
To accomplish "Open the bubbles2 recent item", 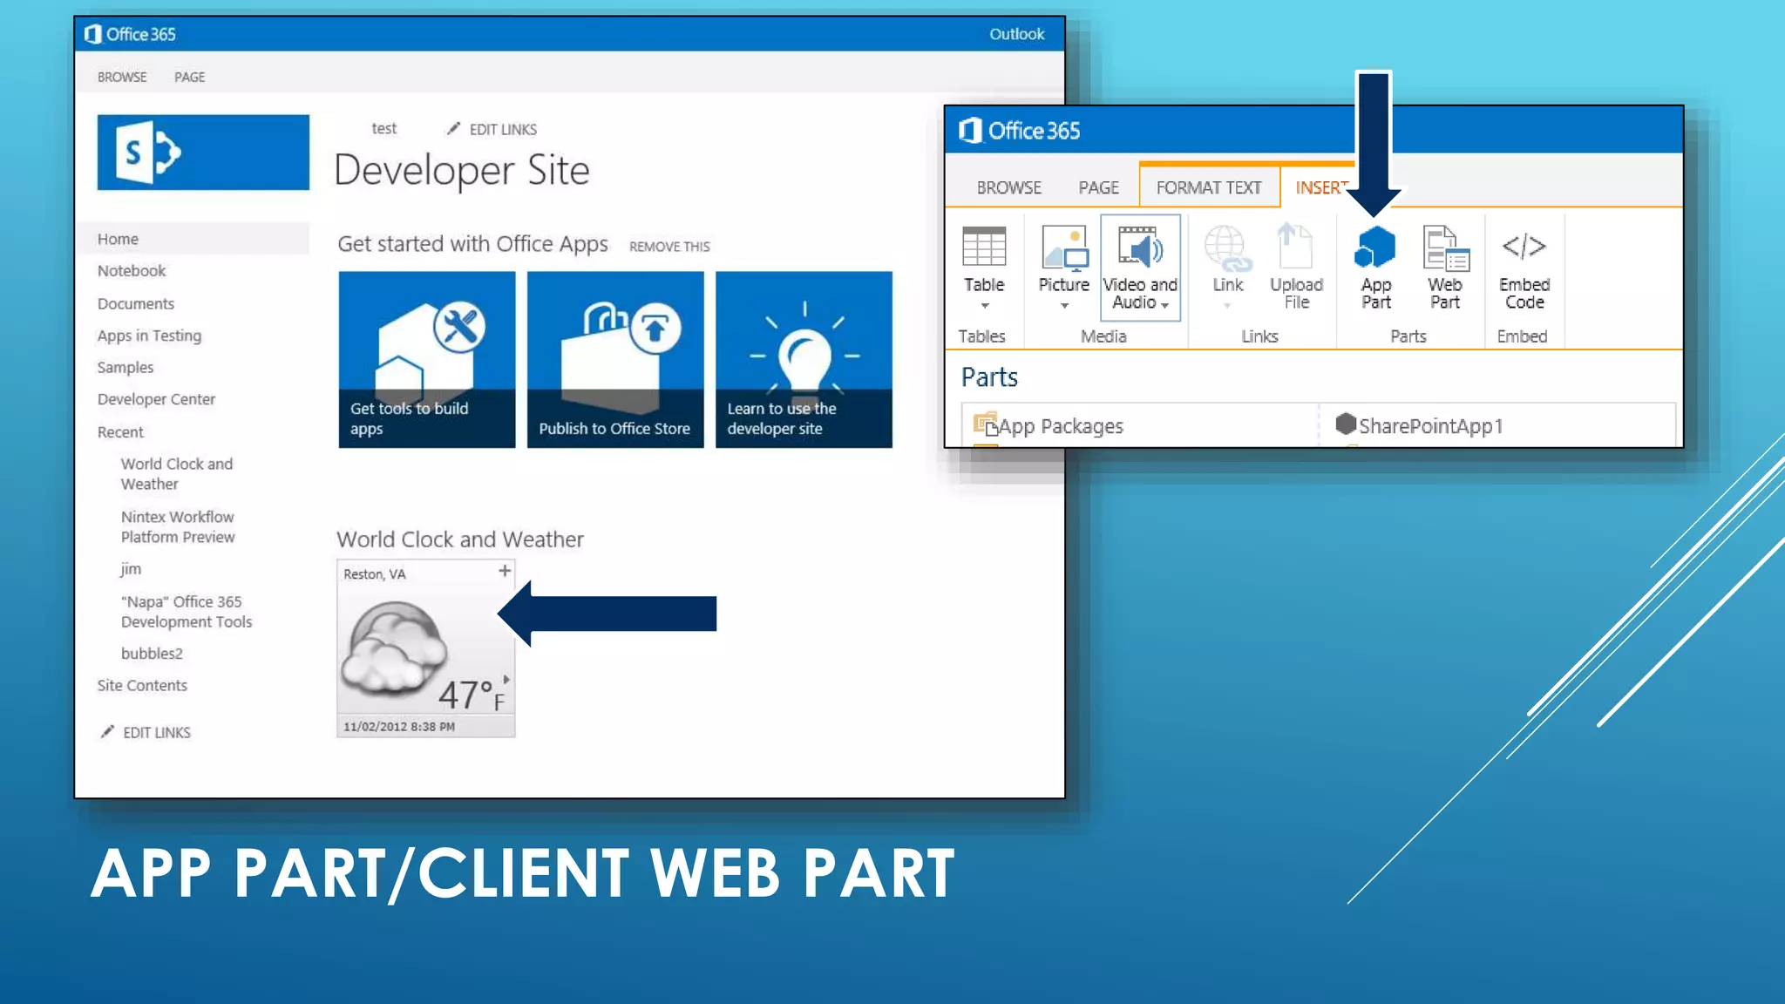I will coord(152,654).
